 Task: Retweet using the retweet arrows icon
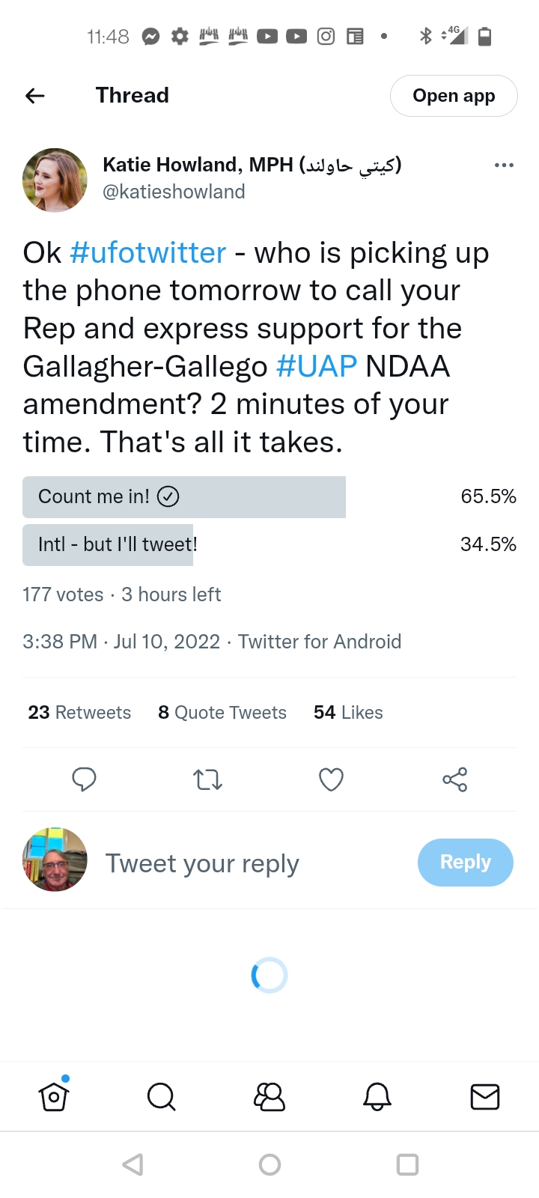(x=207, y=779)
